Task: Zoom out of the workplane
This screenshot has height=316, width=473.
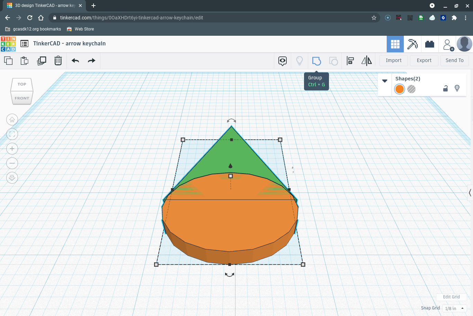Action: pos(12,163)
